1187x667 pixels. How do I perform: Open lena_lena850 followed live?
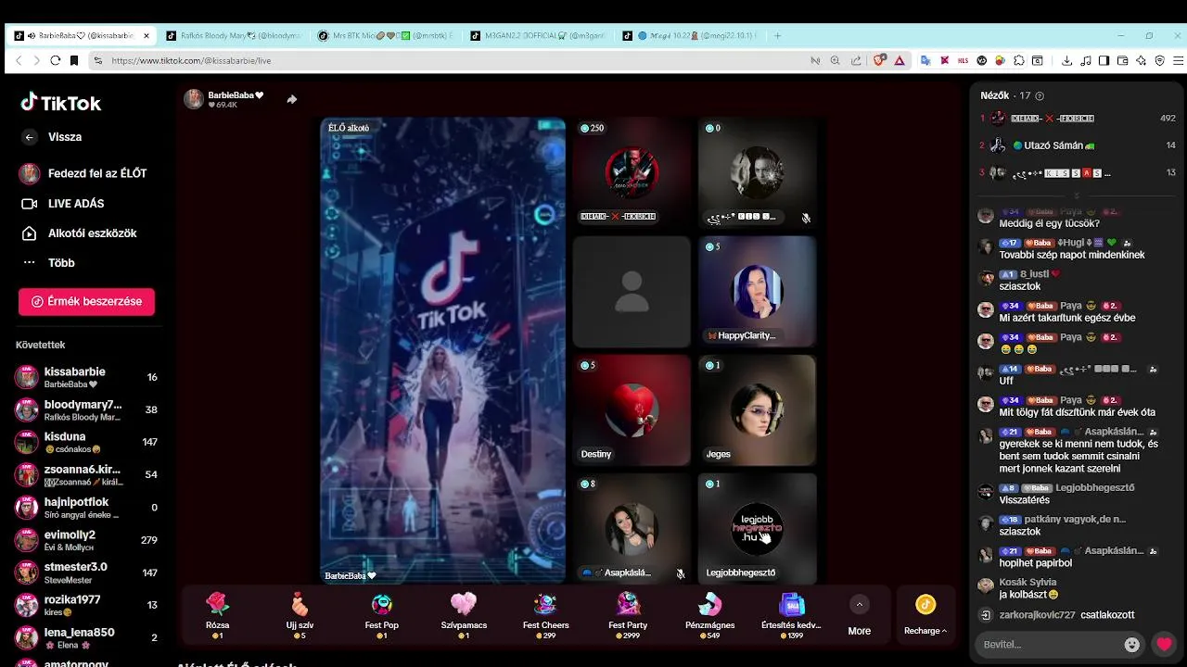pos(86,637)
